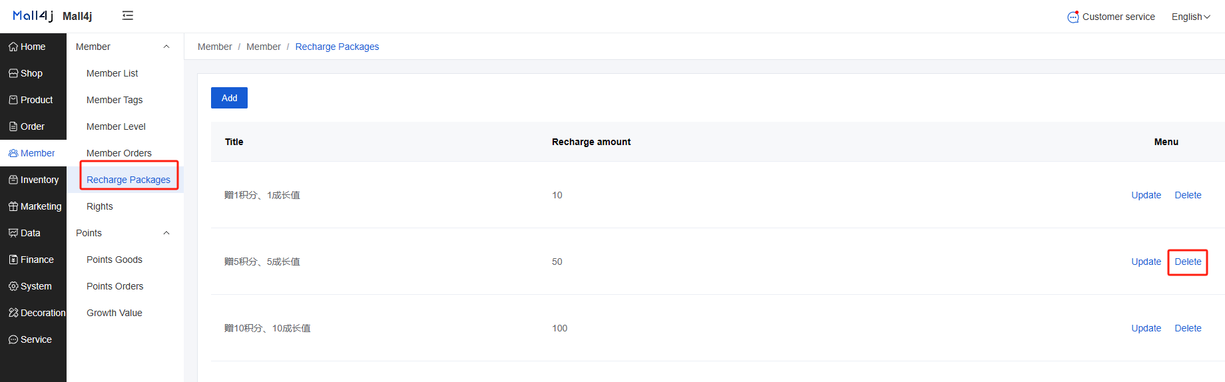Screen dimensions: 1225x382
Task: Click the title 赠5积分、5成长值
Action: (x=262, y=262)
